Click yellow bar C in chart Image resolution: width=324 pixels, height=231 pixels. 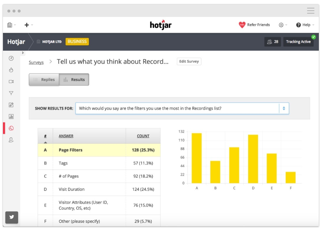[x=234, y=165]
